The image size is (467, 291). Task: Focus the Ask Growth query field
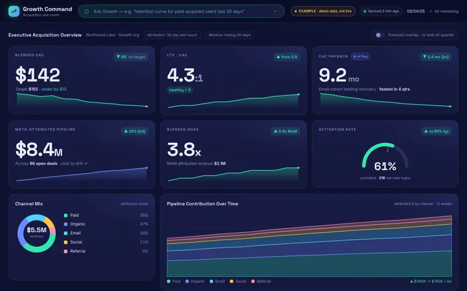tap(181, 11)
